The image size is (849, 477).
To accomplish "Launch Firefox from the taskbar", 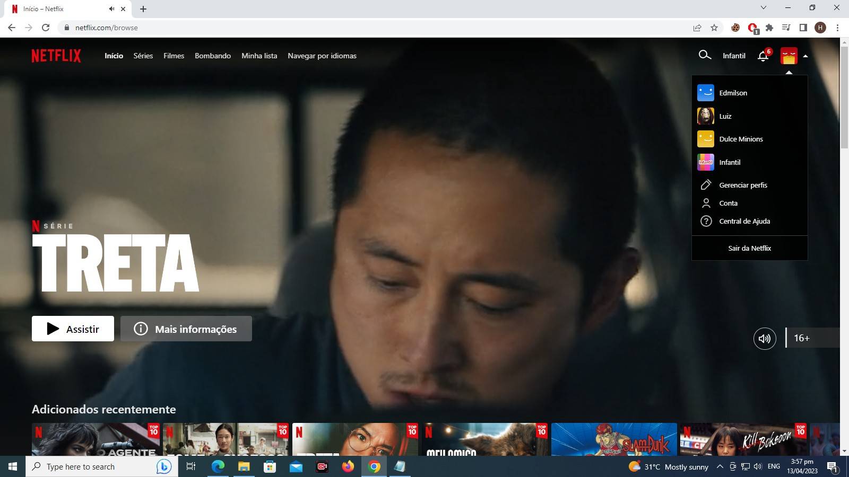I will 348,466.
